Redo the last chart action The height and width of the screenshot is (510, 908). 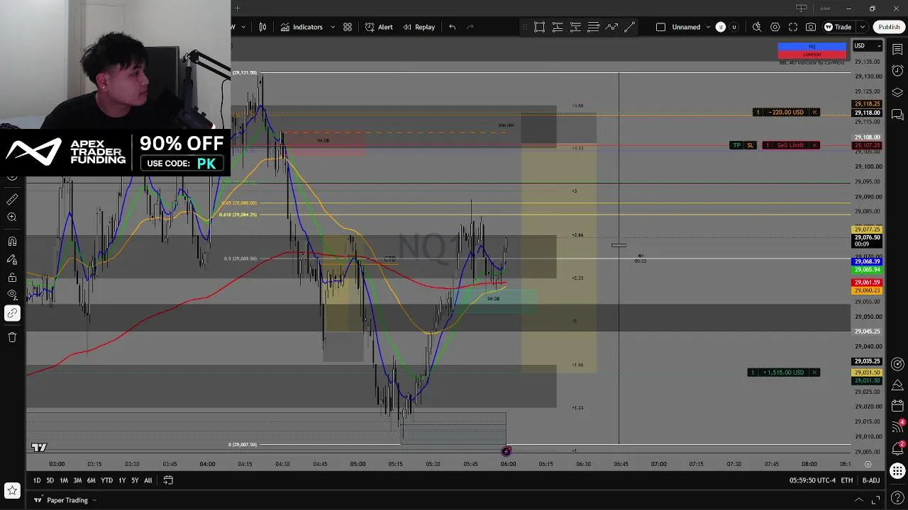(x=470, y=27)
